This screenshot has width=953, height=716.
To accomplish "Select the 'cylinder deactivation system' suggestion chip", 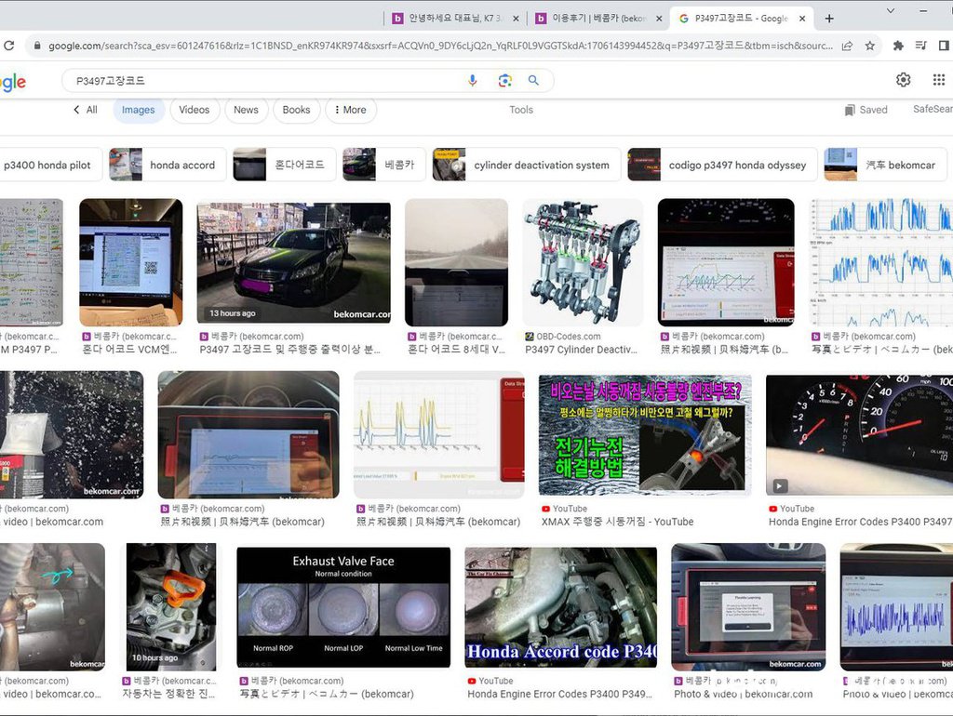I will (x=527, y=165).
